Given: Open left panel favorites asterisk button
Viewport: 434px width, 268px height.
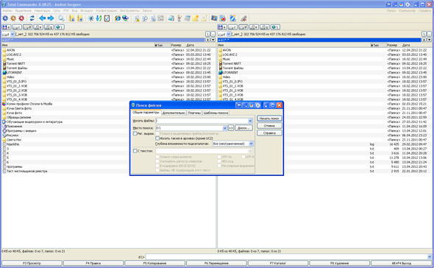Looking at the screenshot, I should point(207,40).
